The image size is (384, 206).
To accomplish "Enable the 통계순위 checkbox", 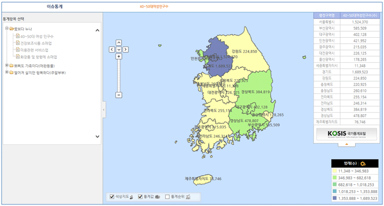I will [167, 197].
